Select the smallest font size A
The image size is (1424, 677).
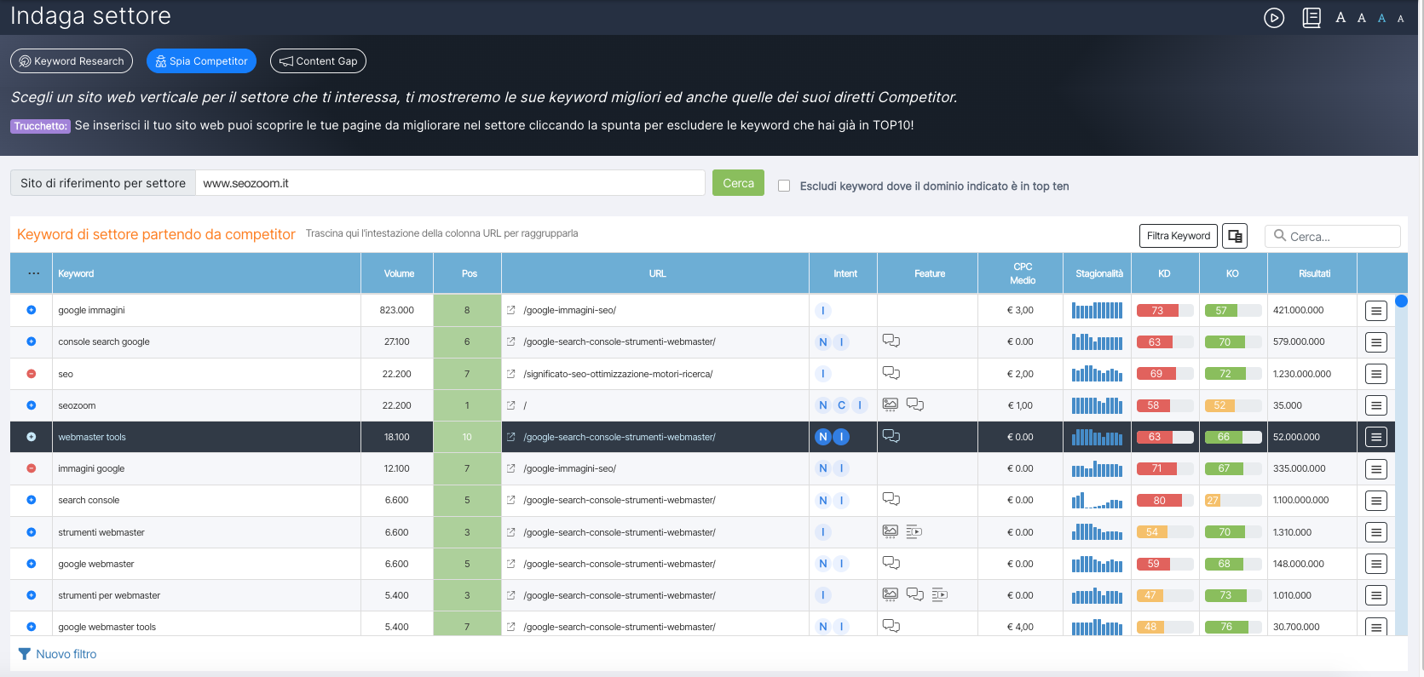pos(1400,19)
